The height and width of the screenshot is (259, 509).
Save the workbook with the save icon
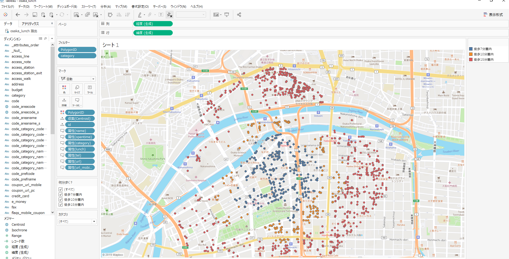[x=35, y=15]
